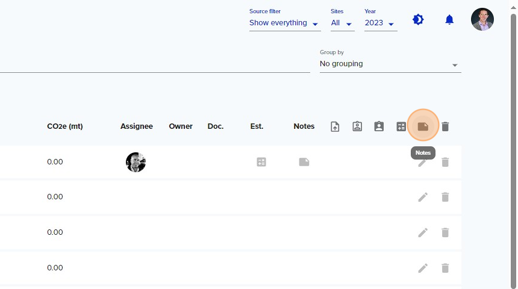The height and width of the screenshot is (289, 518).
Task: Click the highlighted Notes icon in header
Action: [x=423, y=126]
